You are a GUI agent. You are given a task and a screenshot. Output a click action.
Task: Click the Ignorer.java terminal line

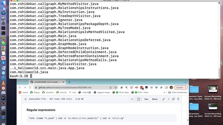click(x=46, y=20)
